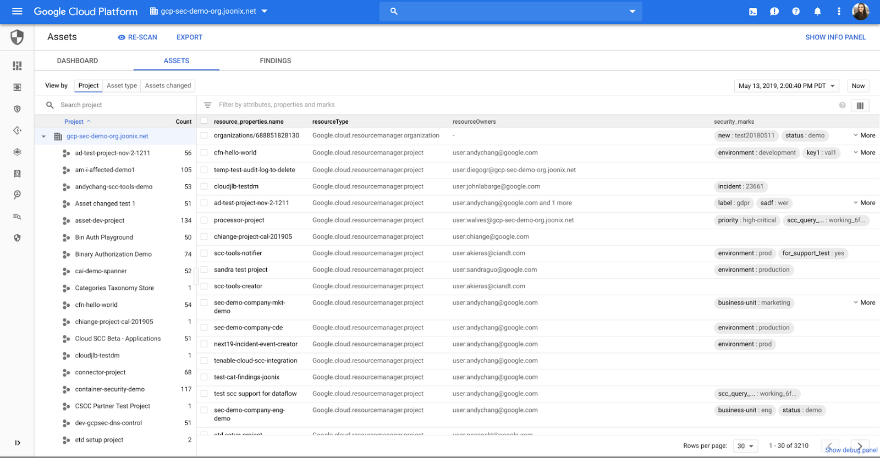The image size is (880, 458).
Task: Open the layered stack icon in sidebar
Action: [x=17, y=152]
